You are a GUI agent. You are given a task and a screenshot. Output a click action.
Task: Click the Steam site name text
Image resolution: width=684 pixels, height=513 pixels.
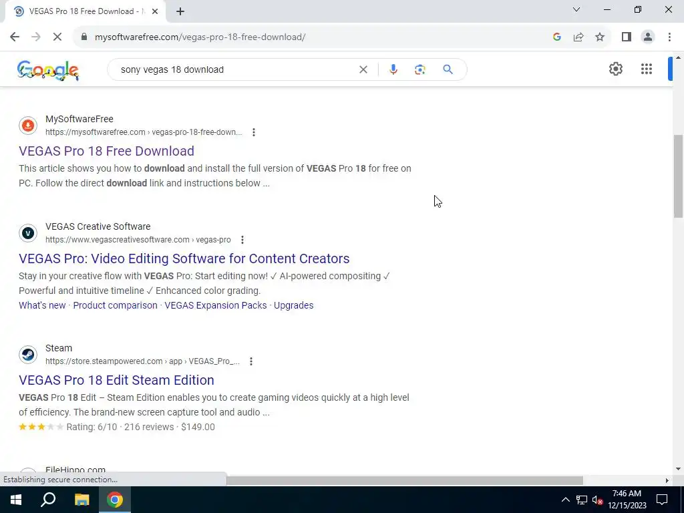click(59, 348)
